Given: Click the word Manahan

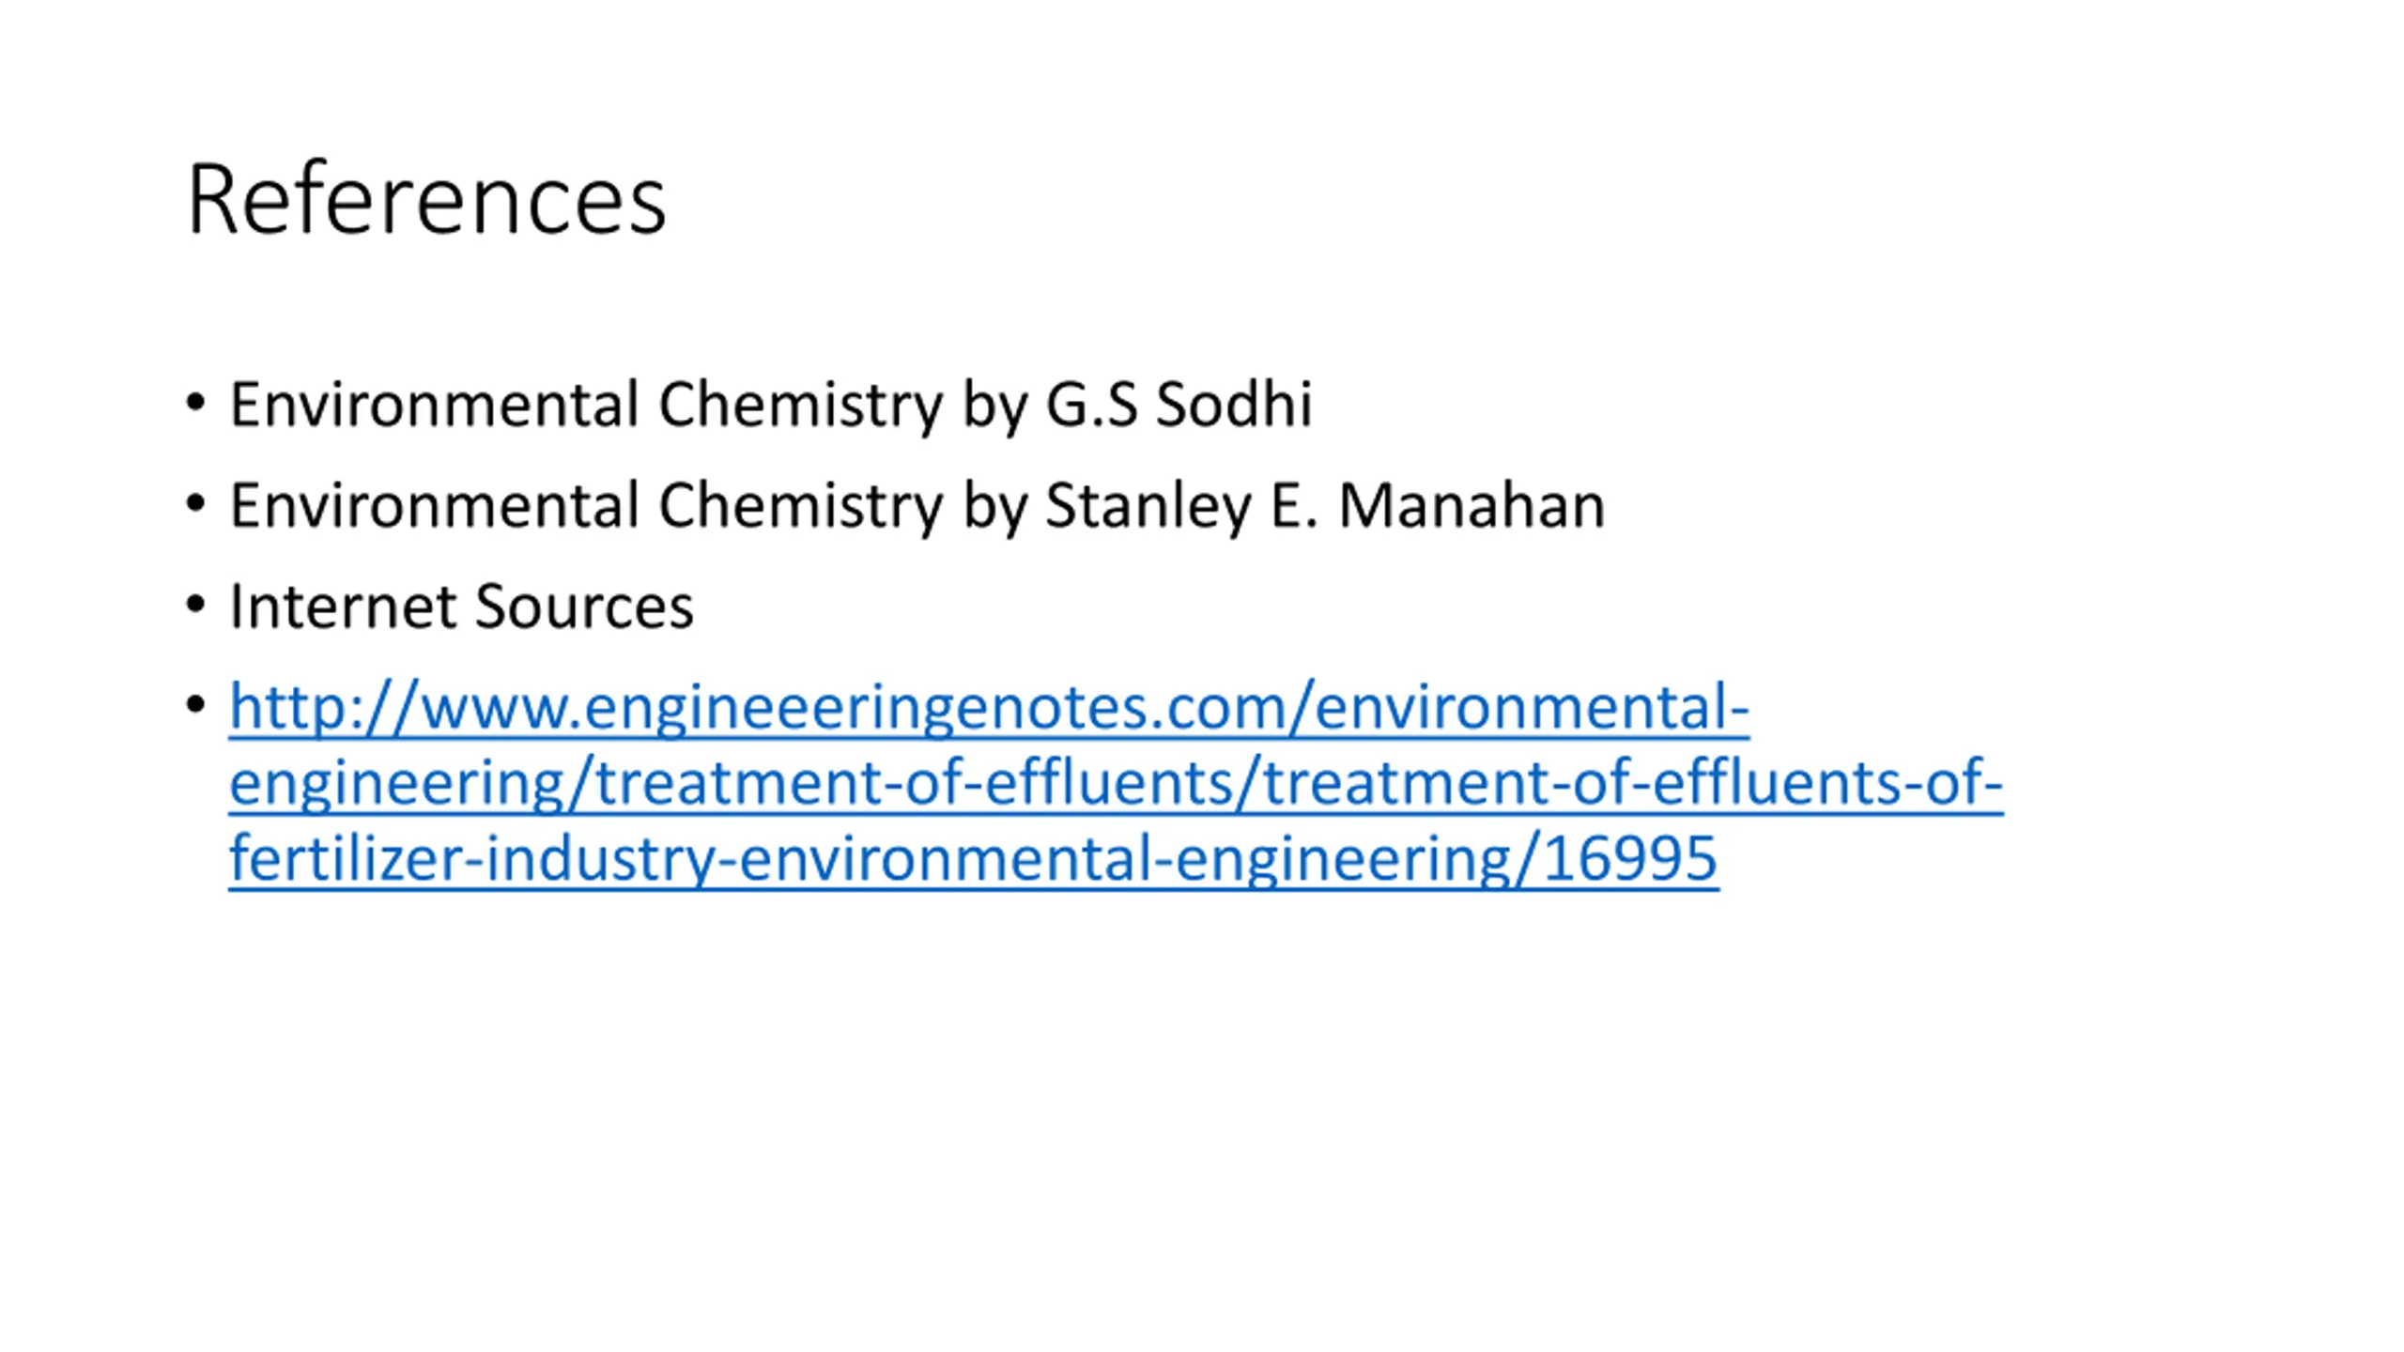Looking at the screenshot, I should click(x=1472, y=505).
